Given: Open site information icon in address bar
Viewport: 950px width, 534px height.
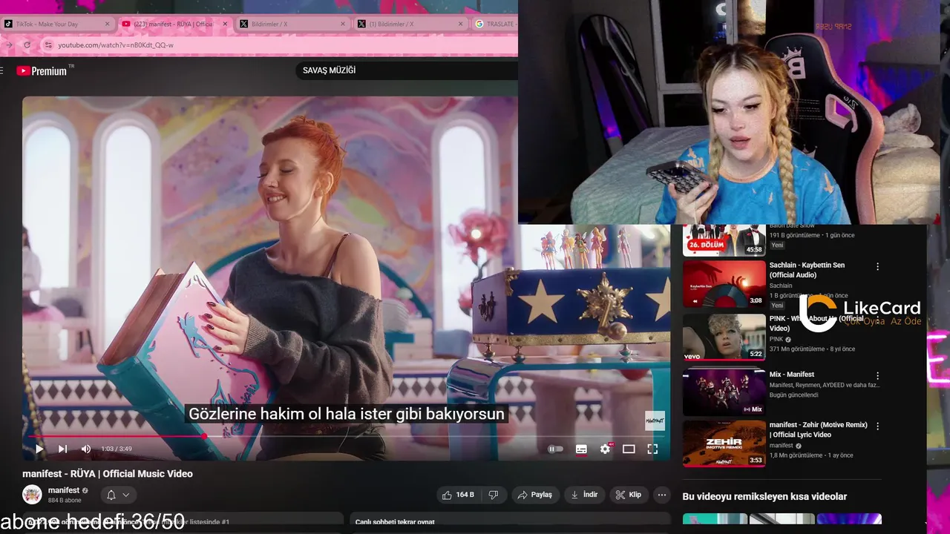Looking at the screenshot, I should pos(48,45).
